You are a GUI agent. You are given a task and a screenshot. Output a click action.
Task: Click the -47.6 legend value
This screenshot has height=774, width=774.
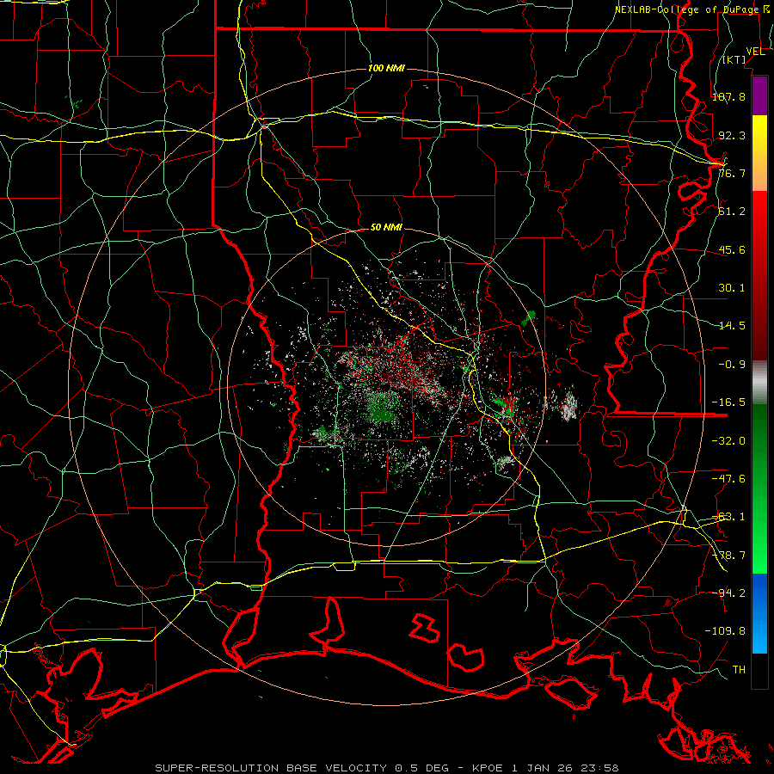point(728,479)
